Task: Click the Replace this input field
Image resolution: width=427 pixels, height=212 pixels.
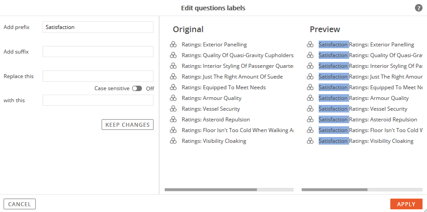Action: [x=98, y=76]
